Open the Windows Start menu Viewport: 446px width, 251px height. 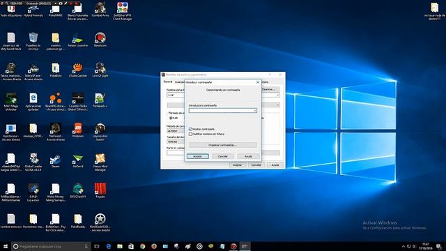pyautogui.click(x=6, y=246)
